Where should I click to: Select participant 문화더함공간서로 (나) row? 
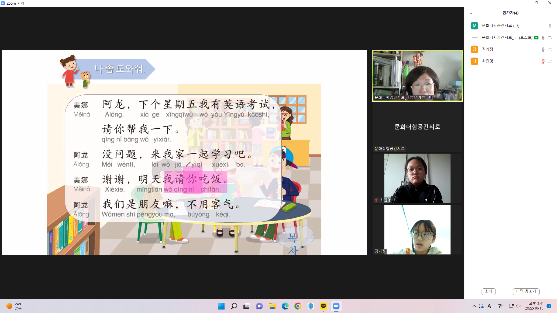511,26
